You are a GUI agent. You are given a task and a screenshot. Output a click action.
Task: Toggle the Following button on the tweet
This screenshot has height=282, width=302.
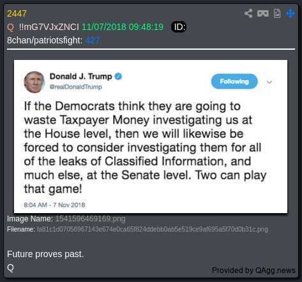[234, 82]
